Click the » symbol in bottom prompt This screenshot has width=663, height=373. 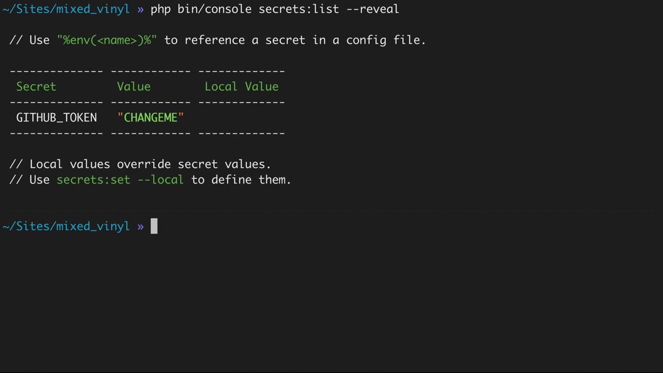click(x=141, y=227)
